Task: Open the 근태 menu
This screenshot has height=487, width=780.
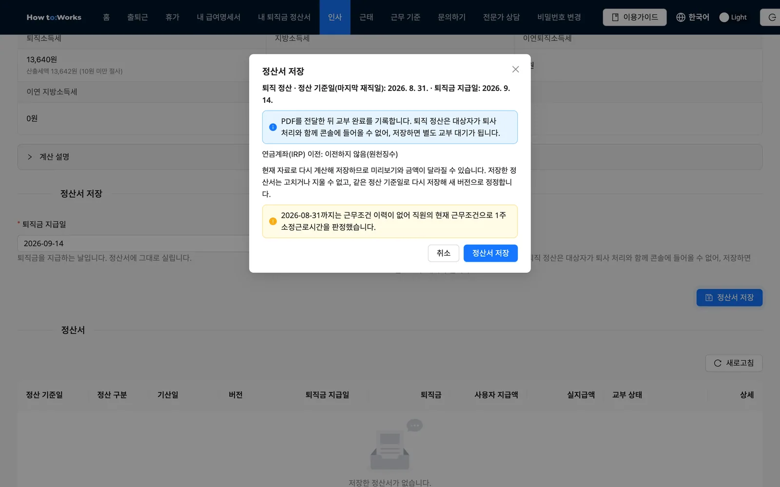Action: click(366, 17)
